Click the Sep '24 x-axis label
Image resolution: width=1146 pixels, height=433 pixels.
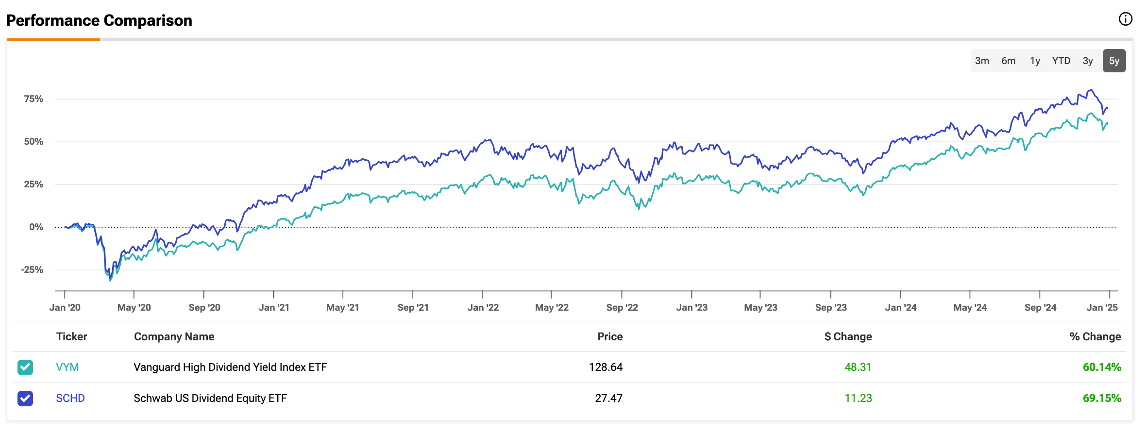pyautogui.click(x=1040, y=308)
